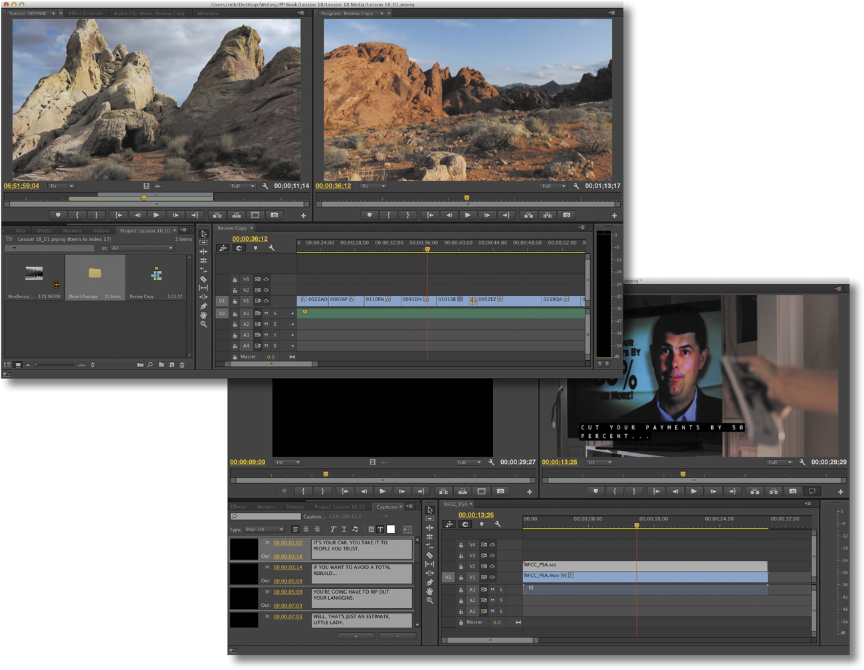Select the Hand tool in upper Review Copy window
864x670 pixels.
pyautogui.click(x=203, y=315)
